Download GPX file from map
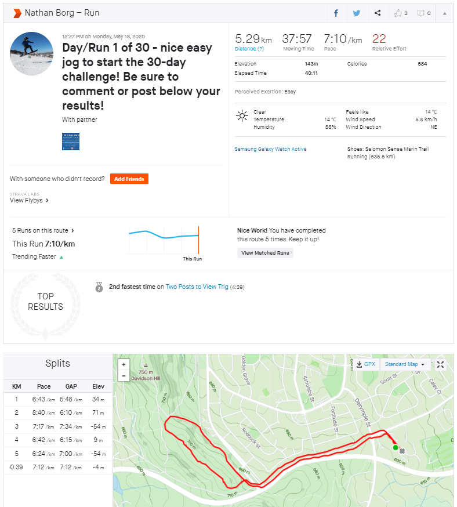Image resolution: width=457 pixels, height=507 pixels. [x=365, y=364]
